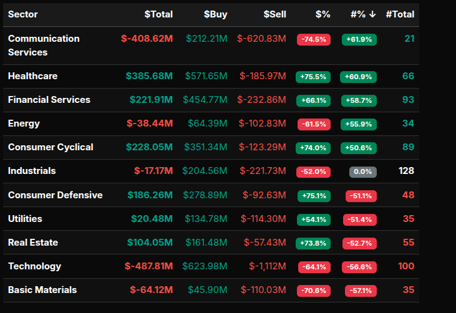Click the gray 0.0% badge for Industrials

pyautogui.click(x=362, y=171)
